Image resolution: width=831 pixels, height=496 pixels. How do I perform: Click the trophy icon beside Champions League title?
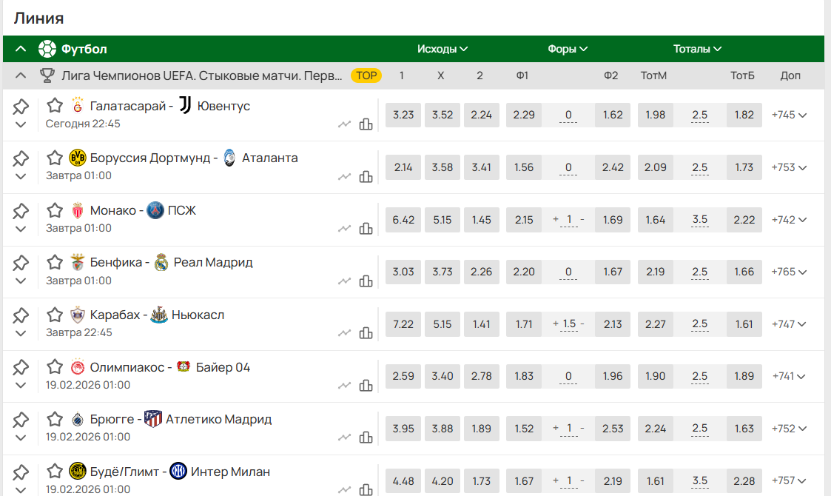tap(47, 76)
